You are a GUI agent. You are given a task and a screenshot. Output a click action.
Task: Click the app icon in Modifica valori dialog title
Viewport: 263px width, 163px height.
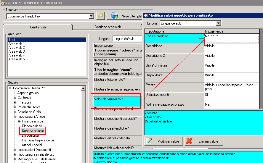[x=146, y=15]
